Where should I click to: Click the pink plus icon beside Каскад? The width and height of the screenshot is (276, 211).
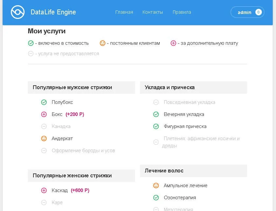coord(44,190)
